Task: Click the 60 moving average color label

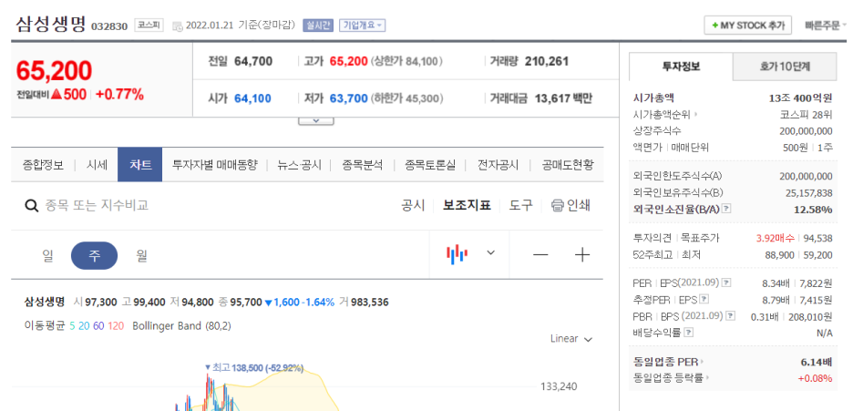Action: tap(98, 326)
